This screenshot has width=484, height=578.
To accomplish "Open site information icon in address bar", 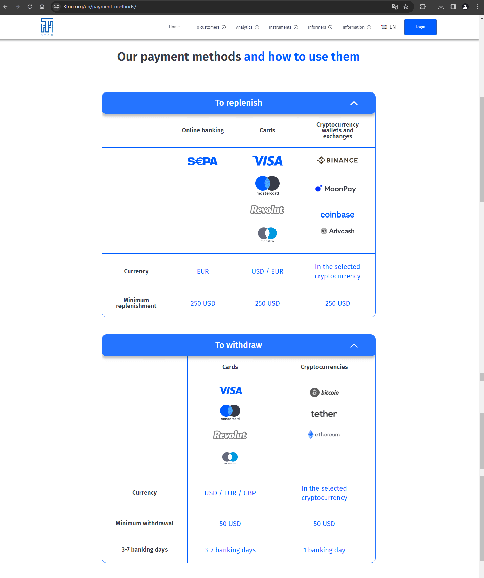I will tap(57, 7).
